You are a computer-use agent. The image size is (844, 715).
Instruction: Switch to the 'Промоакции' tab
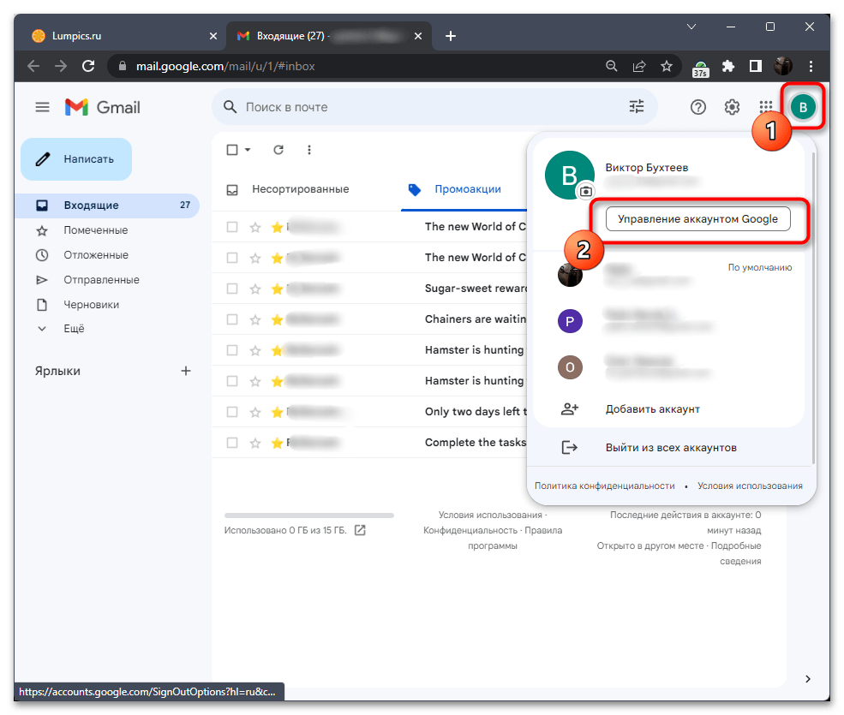tap(467, 189)
